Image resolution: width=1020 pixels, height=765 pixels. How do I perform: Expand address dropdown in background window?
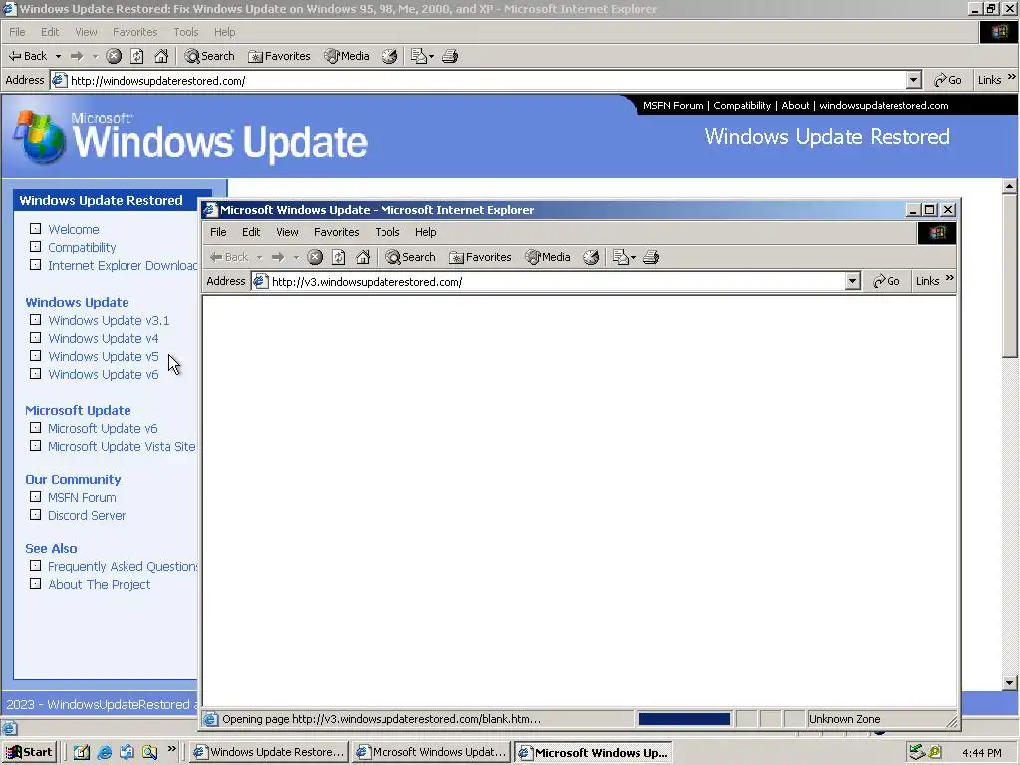pos(914,80)
